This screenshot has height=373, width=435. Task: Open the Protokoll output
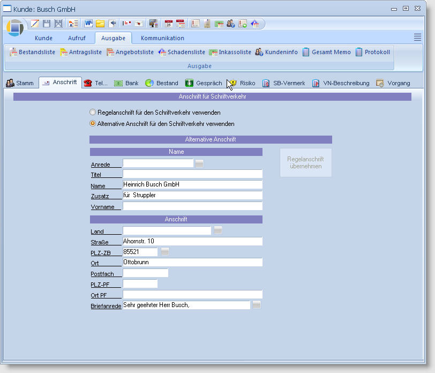point(373,52)
